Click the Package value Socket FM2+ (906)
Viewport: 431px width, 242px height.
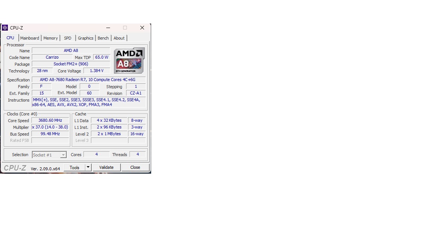point(71,64)
